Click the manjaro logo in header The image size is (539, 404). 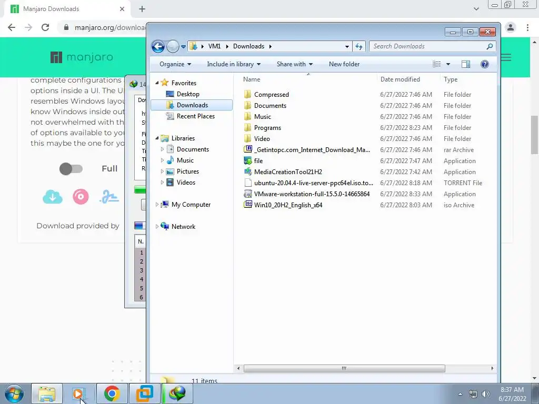click(x=82, y=57)
